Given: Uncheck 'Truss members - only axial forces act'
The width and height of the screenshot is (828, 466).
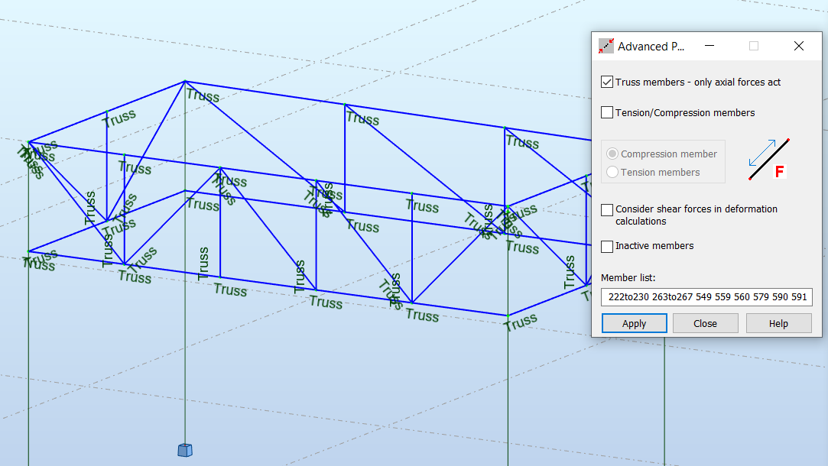Looking at the screenshot, I should click(608, 82).
